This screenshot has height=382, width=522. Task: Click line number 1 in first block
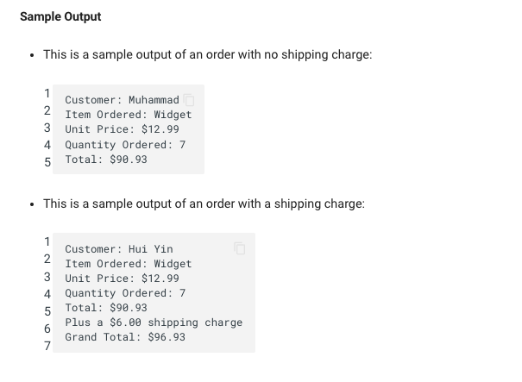(47, 93)
